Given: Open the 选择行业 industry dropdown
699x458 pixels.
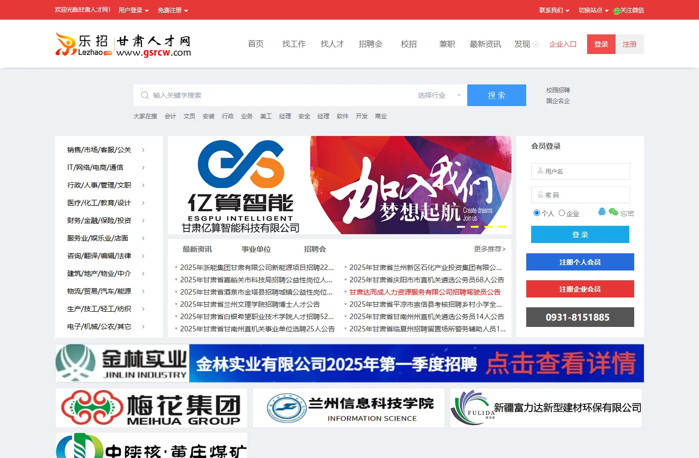Looking at the screenshot, I should tap(439, 95).
